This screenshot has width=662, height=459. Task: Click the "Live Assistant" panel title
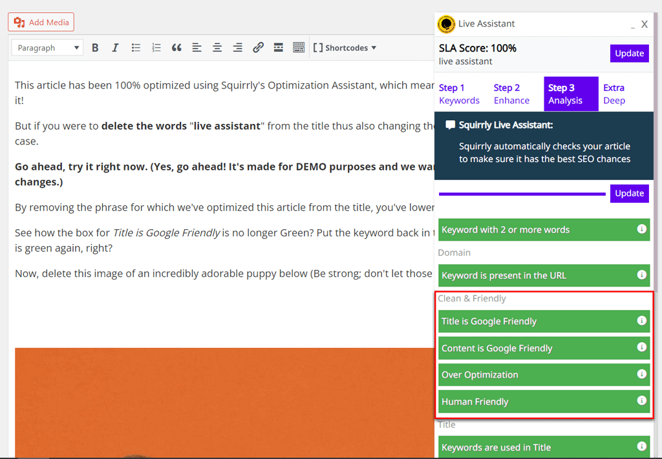point(486,24)
